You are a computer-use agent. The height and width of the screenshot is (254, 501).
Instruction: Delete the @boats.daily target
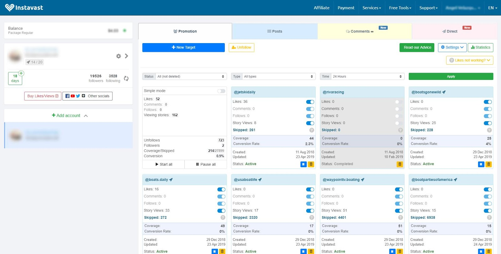(222, 251)
